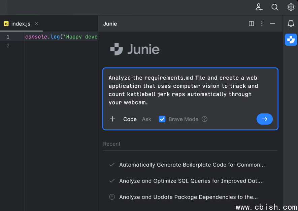This screenshot has width=298, height=211.
Task: Click the plus icon to attach context
Action: [x=112, y=119]
